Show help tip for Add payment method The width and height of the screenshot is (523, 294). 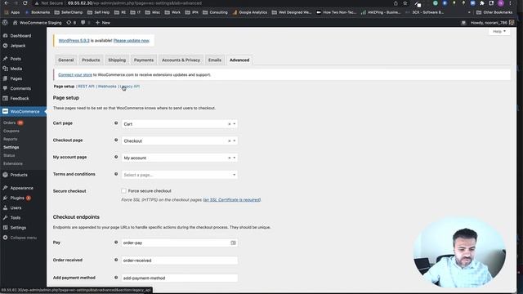[x=116, y=278]
